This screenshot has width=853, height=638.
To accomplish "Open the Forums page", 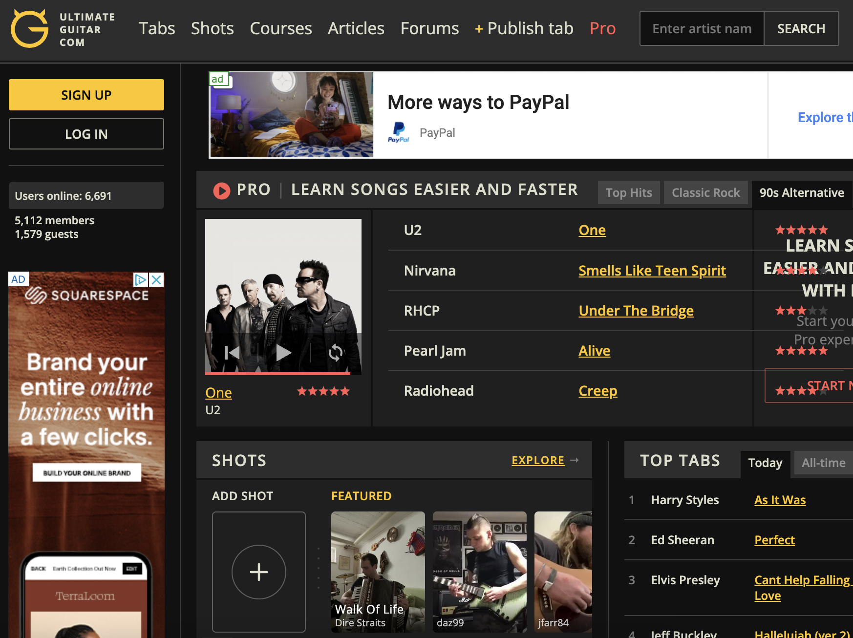I will click(430, 28).
